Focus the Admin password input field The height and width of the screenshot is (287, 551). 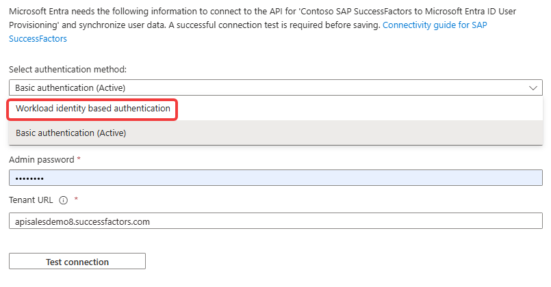(276, 178)
